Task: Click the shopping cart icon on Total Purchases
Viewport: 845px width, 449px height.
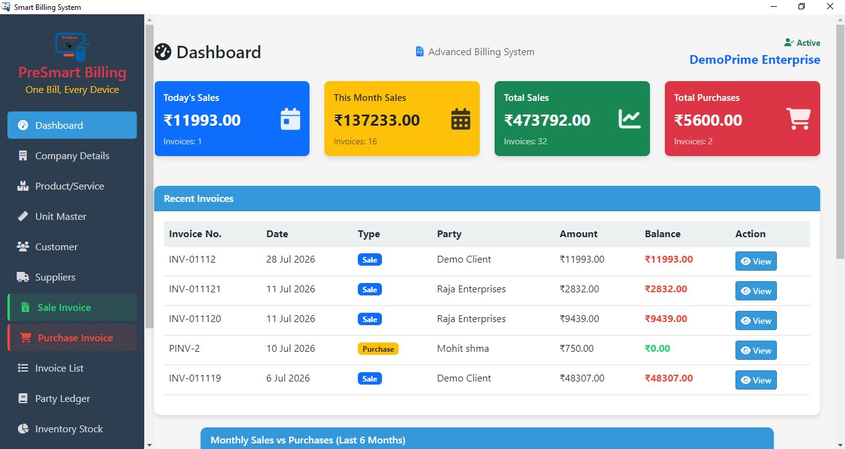Action: [x=799, y=118]
